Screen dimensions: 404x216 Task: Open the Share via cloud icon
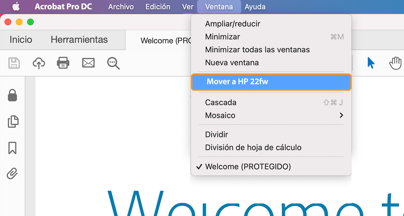tap(38, 63)
